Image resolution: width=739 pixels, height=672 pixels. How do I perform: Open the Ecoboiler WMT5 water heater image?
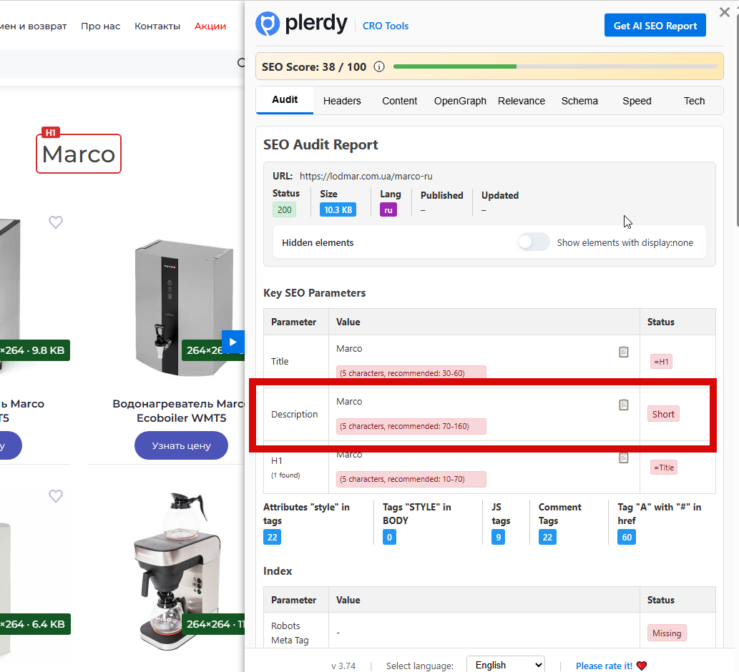[x=184, y=308]
